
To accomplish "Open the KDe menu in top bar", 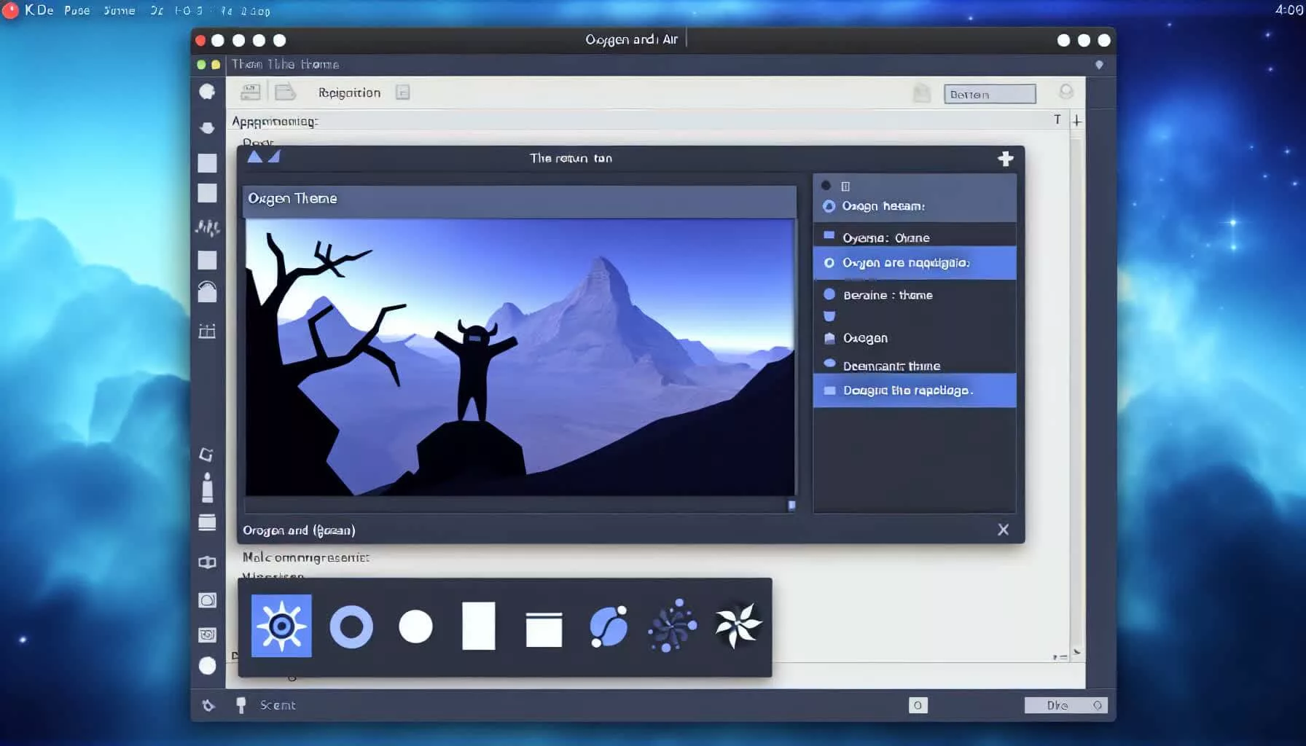I will [x=39, y=10].
